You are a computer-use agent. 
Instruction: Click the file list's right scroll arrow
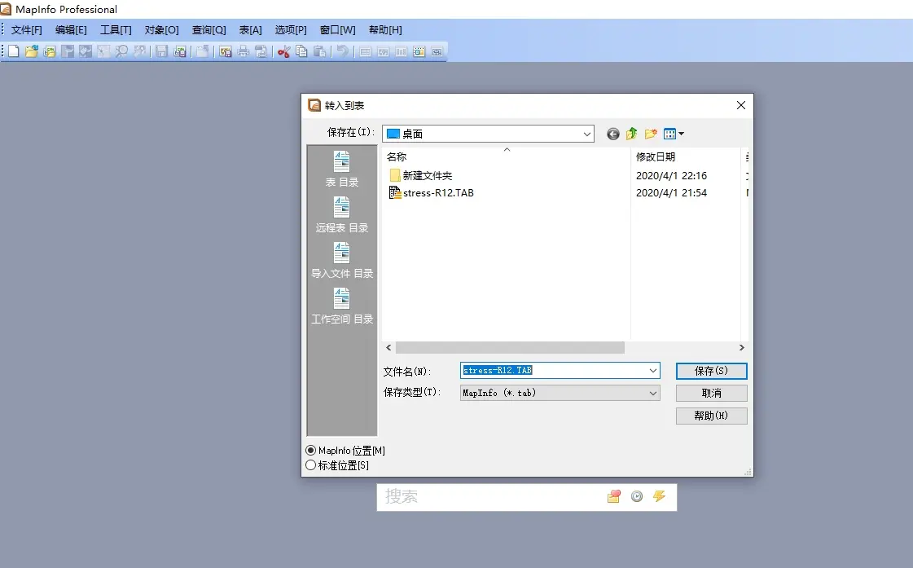point(741,348)
